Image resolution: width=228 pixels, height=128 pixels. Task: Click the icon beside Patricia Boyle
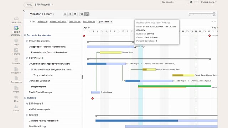[x=196, y=2]
